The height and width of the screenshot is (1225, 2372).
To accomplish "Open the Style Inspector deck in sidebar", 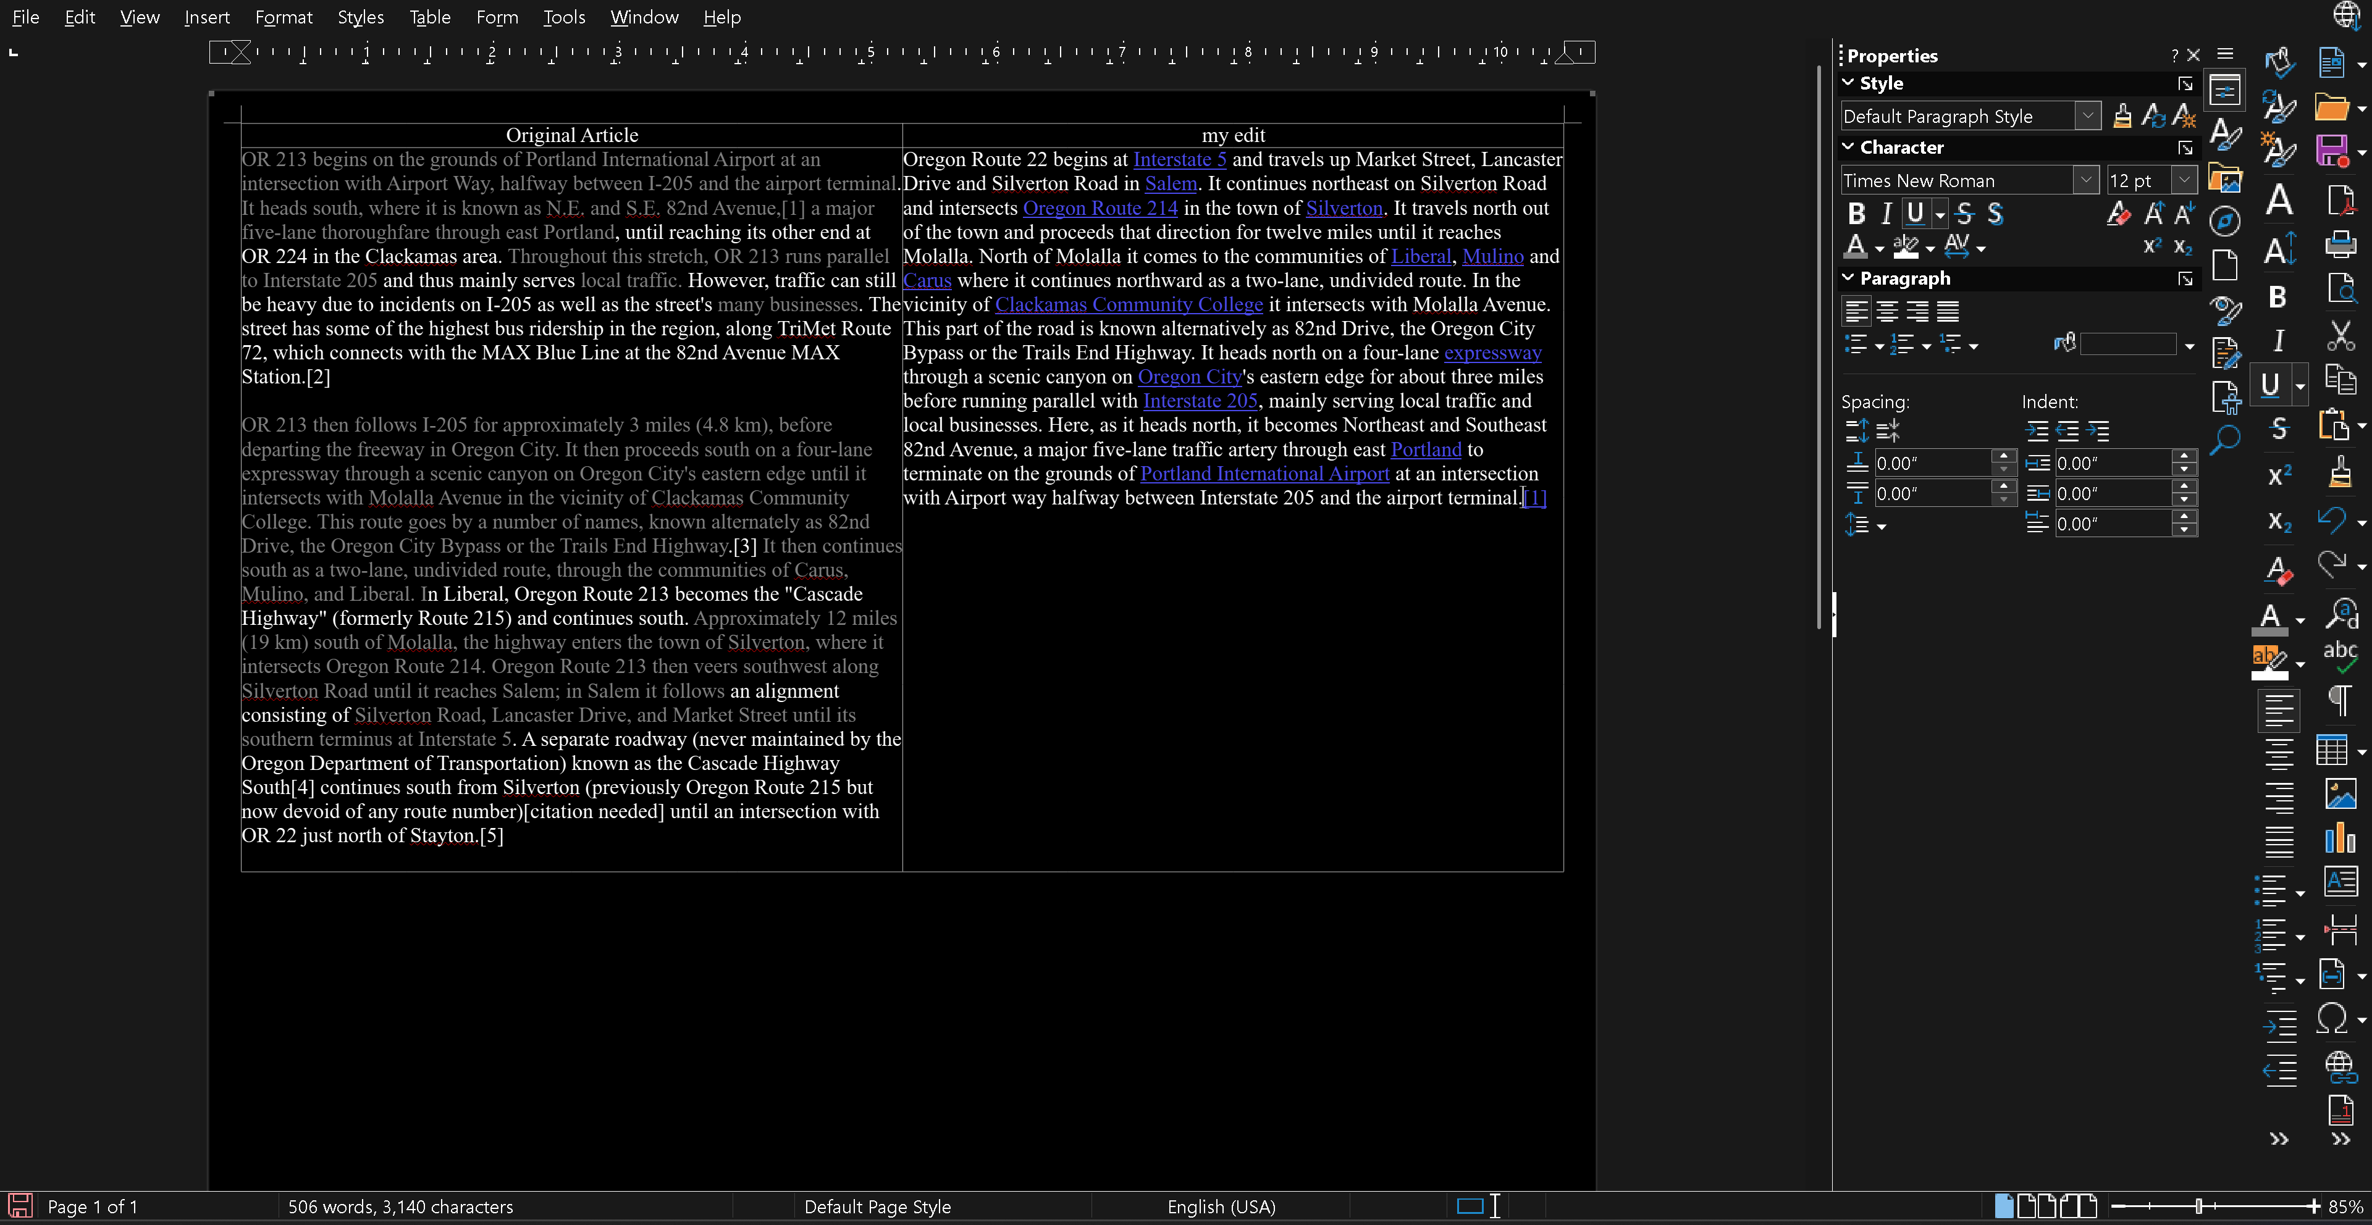I will tap(2224, 310).
